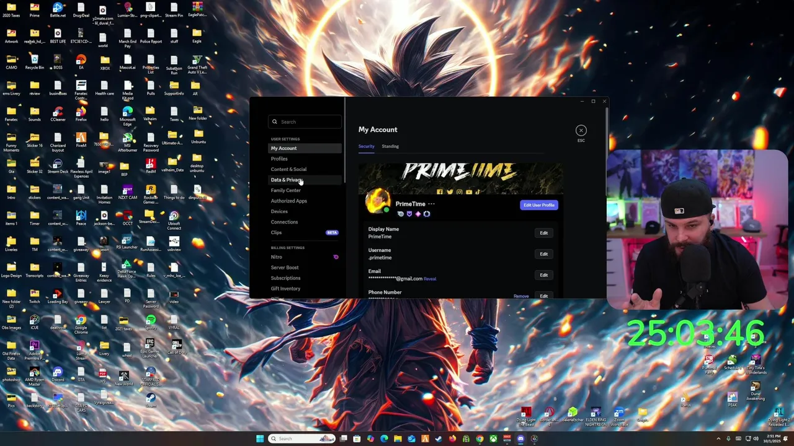Open Stream Deck desktop shortcut
The image size is (794, 446).
tap(58, 166)
